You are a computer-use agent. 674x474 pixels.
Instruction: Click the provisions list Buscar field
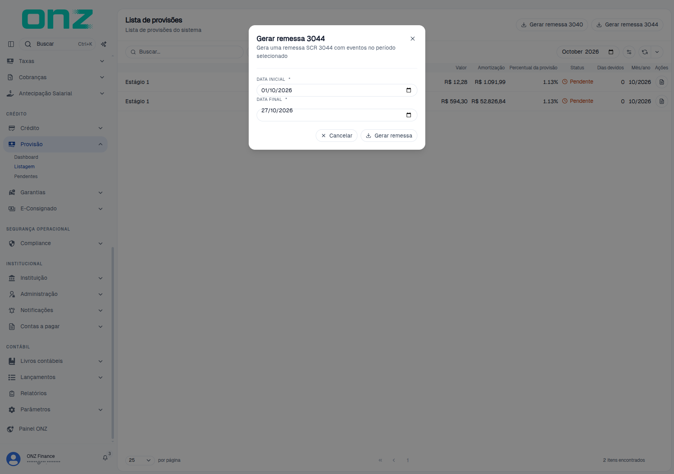184,52
